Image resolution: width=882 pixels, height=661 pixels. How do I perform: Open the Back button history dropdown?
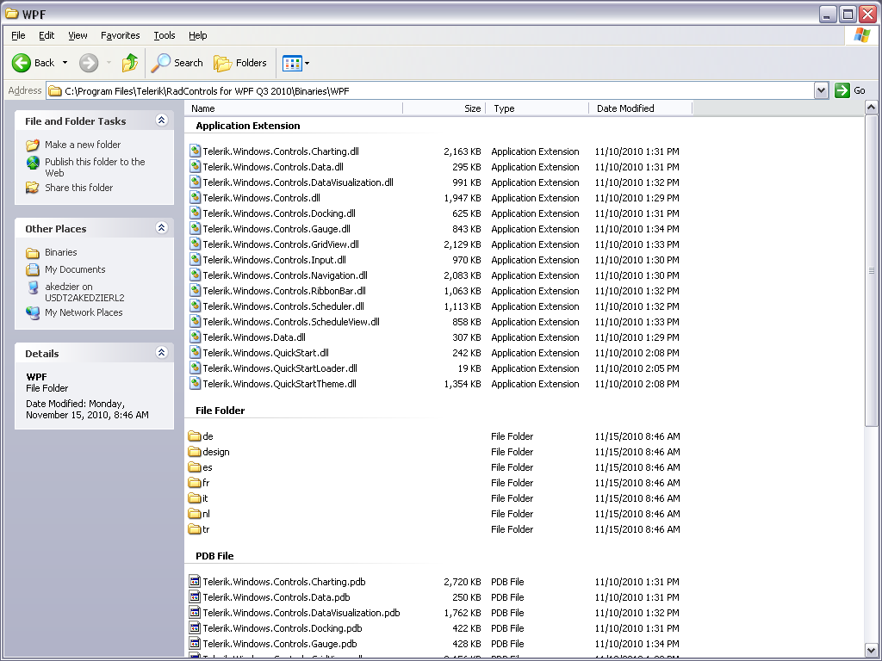click(x=65, y=63)
